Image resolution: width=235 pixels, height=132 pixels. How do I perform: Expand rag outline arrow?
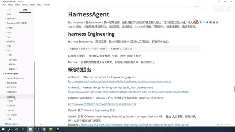click(5, 37)
